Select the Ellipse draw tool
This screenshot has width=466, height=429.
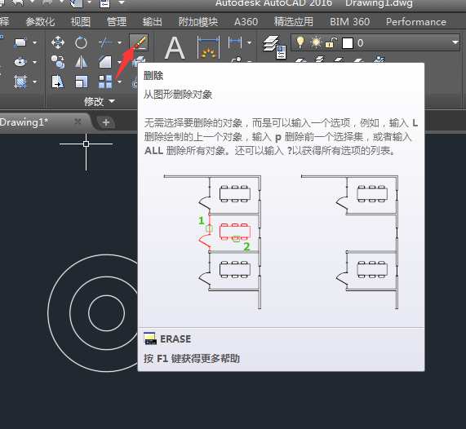tap(20, 62)
